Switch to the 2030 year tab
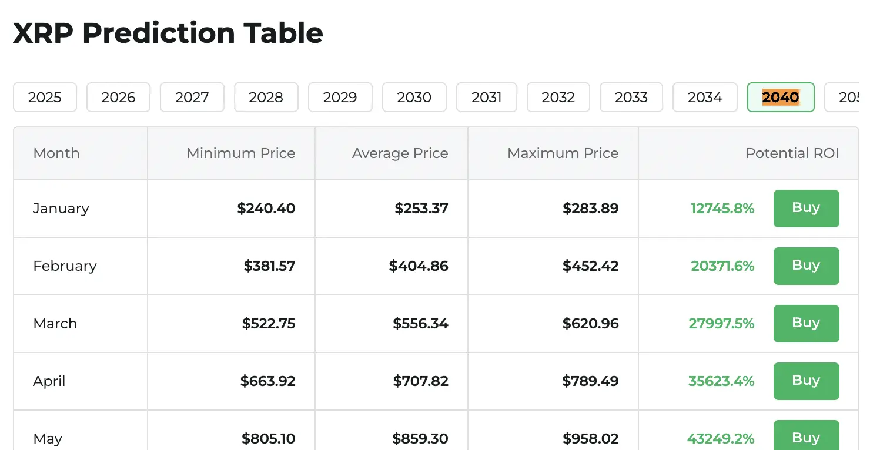This screenshot has width=890, height=450. pyautogui.click(x=414, y=98)
